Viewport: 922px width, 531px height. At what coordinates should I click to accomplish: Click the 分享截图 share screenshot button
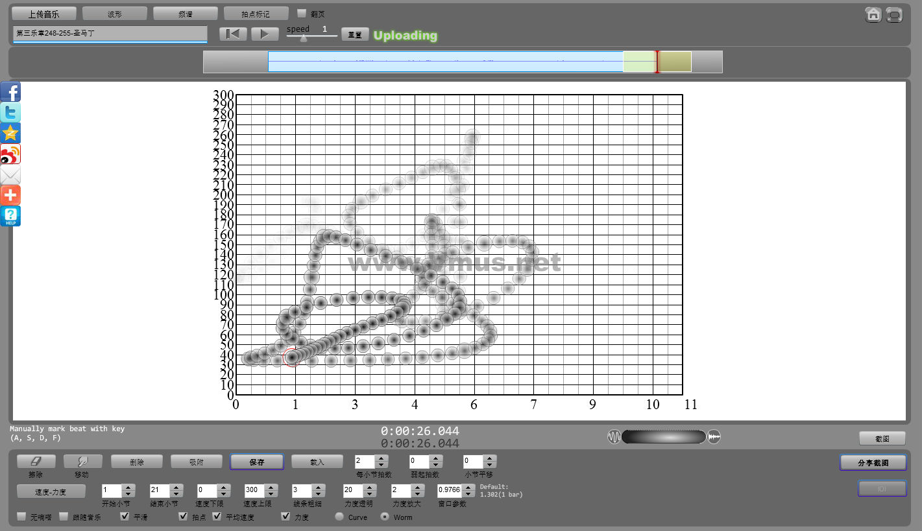[x=873, y=462]
